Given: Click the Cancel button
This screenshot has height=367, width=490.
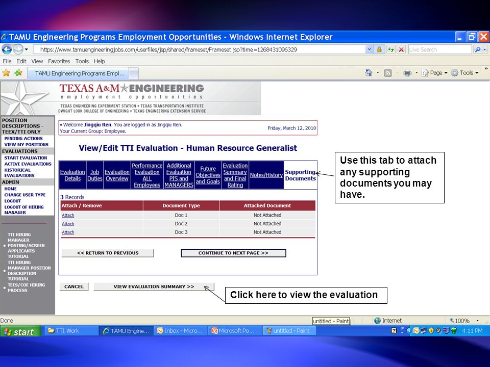Looking at the screenshot, I should click(x=74, y=286).
